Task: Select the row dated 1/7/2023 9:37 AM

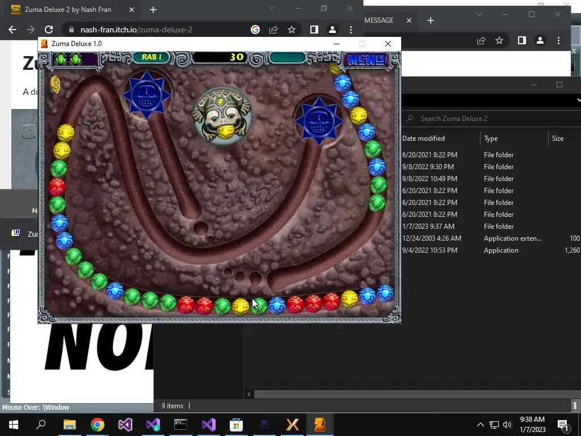Action: click(491, 226)
